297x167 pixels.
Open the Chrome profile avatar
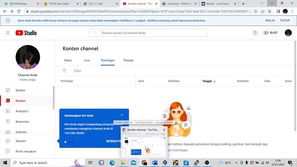tap(285, 11)
